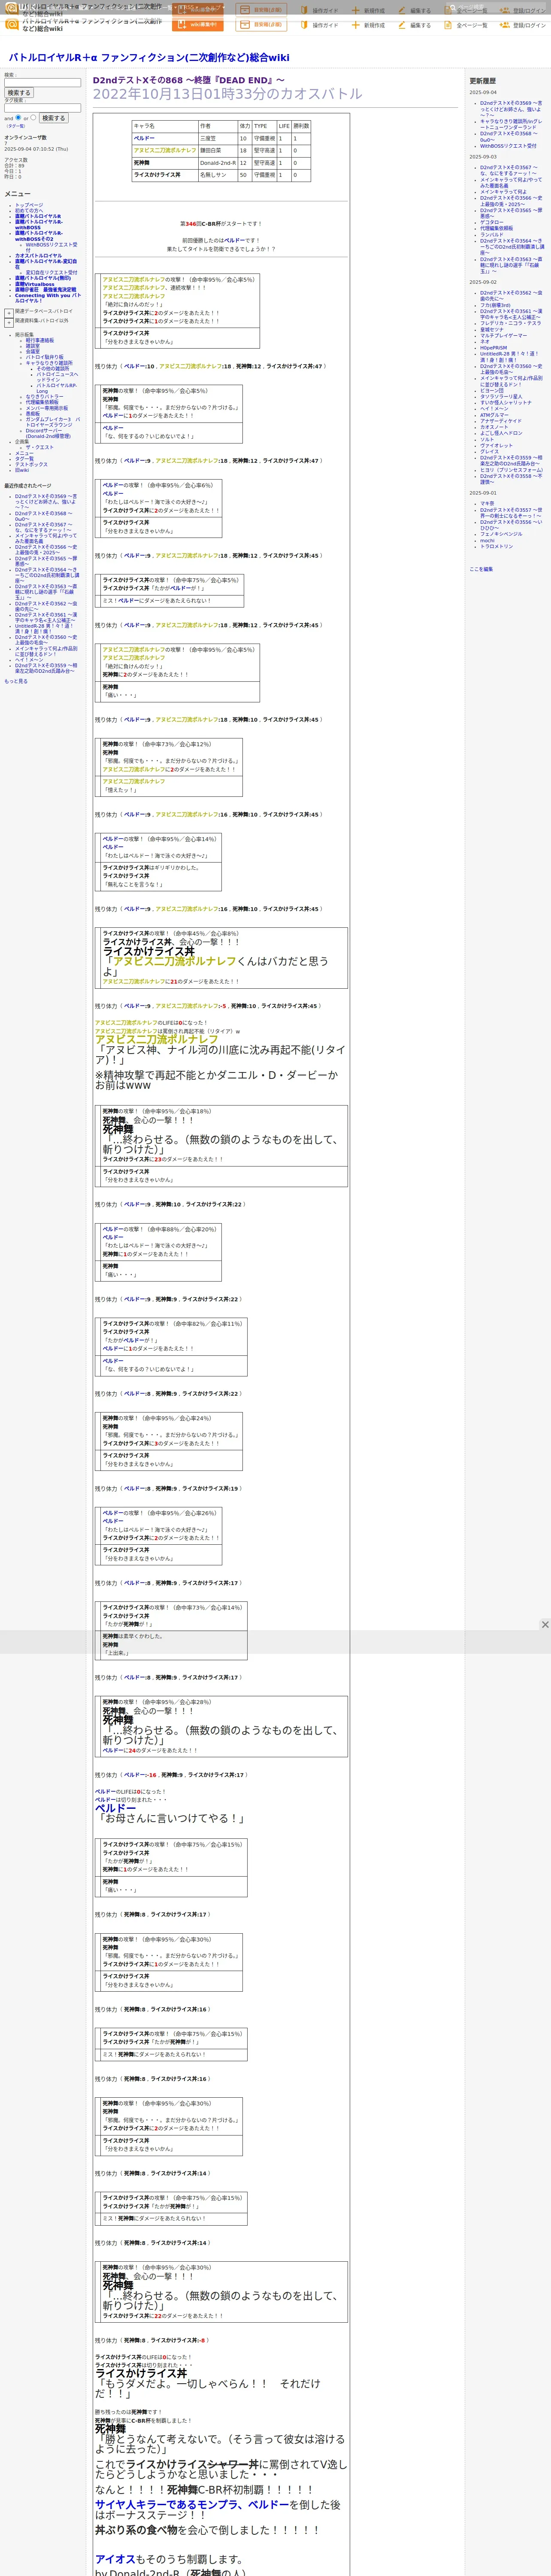Open トラロメトリン history link

tap(496, 546)
